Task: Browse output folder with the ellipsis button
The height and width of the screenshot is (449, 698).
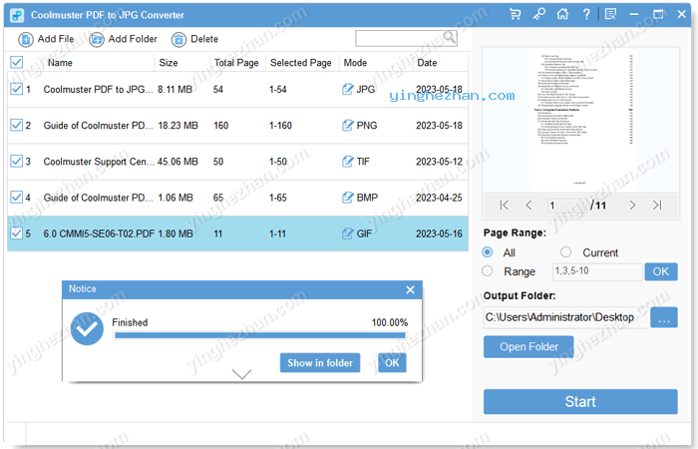Action: click(x=663, y=317)
